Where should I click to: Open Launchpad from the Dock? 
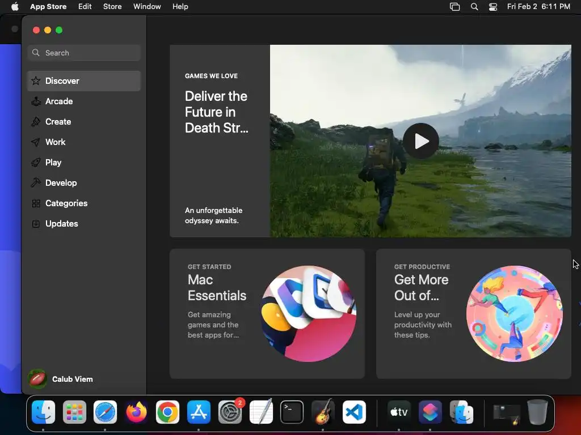click(x=74, y=412)
